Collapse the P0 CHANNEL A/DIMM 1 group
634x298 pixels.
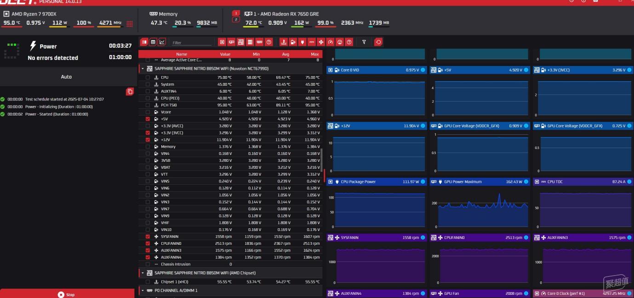(x=143, y=291)
